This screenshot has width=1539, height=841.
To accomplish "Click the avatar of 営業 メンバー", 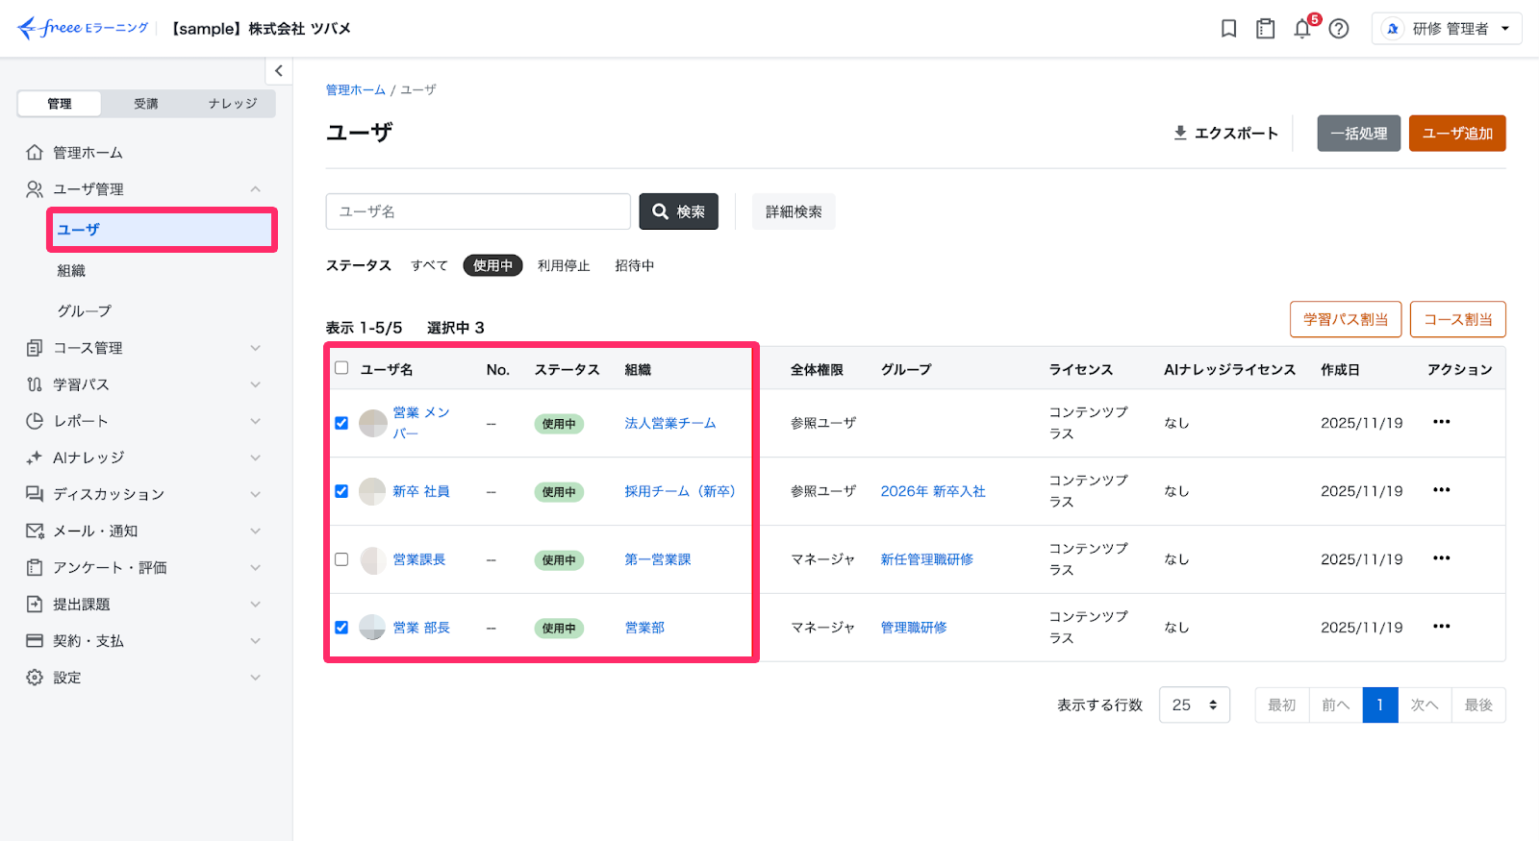I will pyautogui.click(x=373, y=423).
